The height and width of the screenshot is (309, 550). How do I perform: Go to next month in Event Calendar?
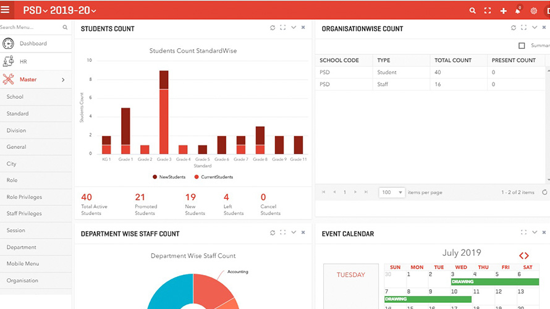click(527, 256)
